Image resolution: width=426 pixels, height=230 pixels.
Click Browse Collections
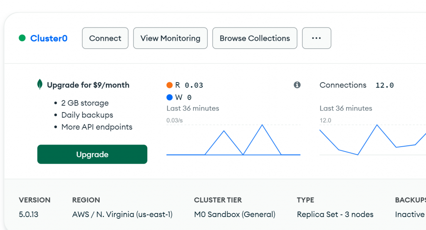click(255, 38)
